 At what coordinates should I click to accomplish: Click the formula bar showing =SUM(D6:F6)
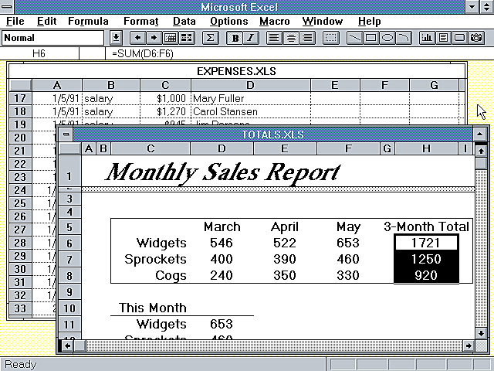point(299,53)
